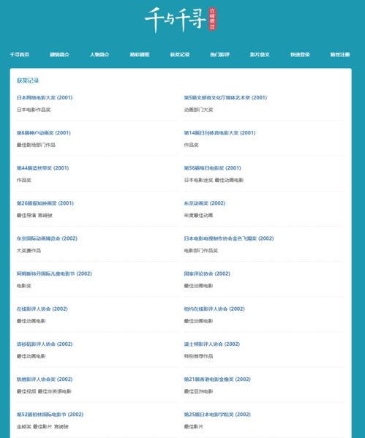Open the 犹他影评人协会奖 (2002) link
Image resolution: width=365 pixels, height=438 pixels.
point(45,379)
